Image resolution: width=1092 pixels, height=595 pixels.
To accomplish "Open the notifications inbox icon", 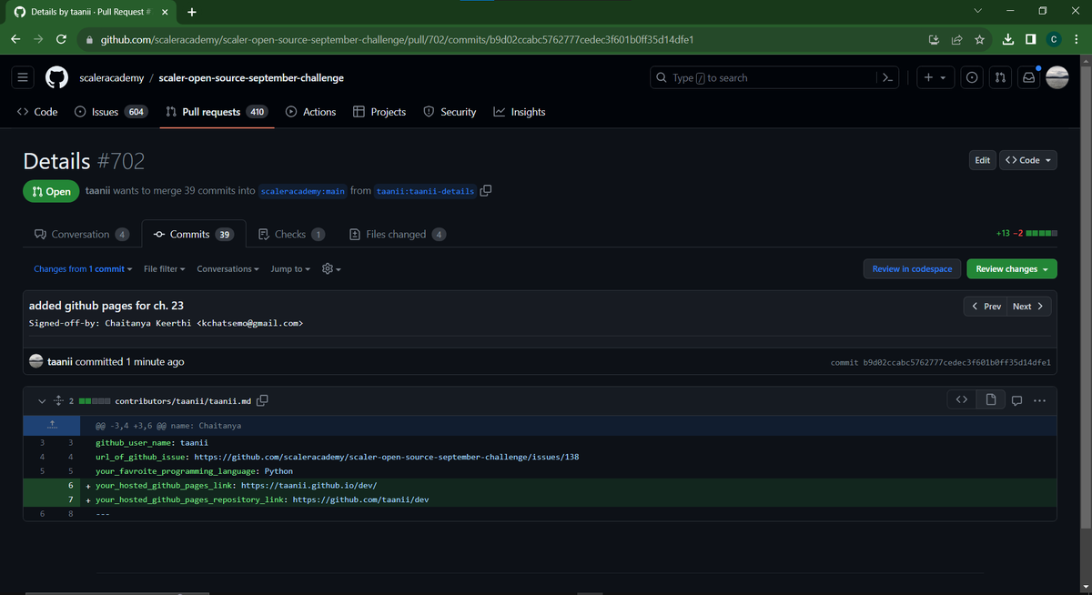I will (1028, 78).
